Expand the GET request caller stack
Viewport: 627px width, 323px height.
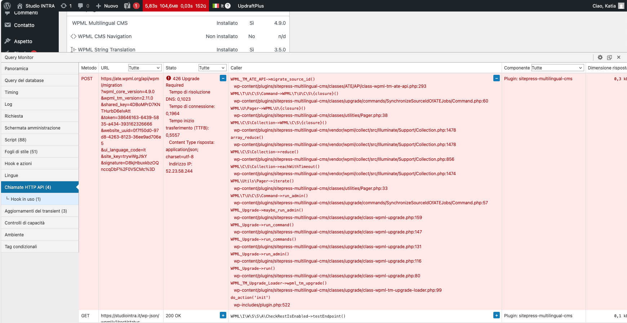point(497,315)
